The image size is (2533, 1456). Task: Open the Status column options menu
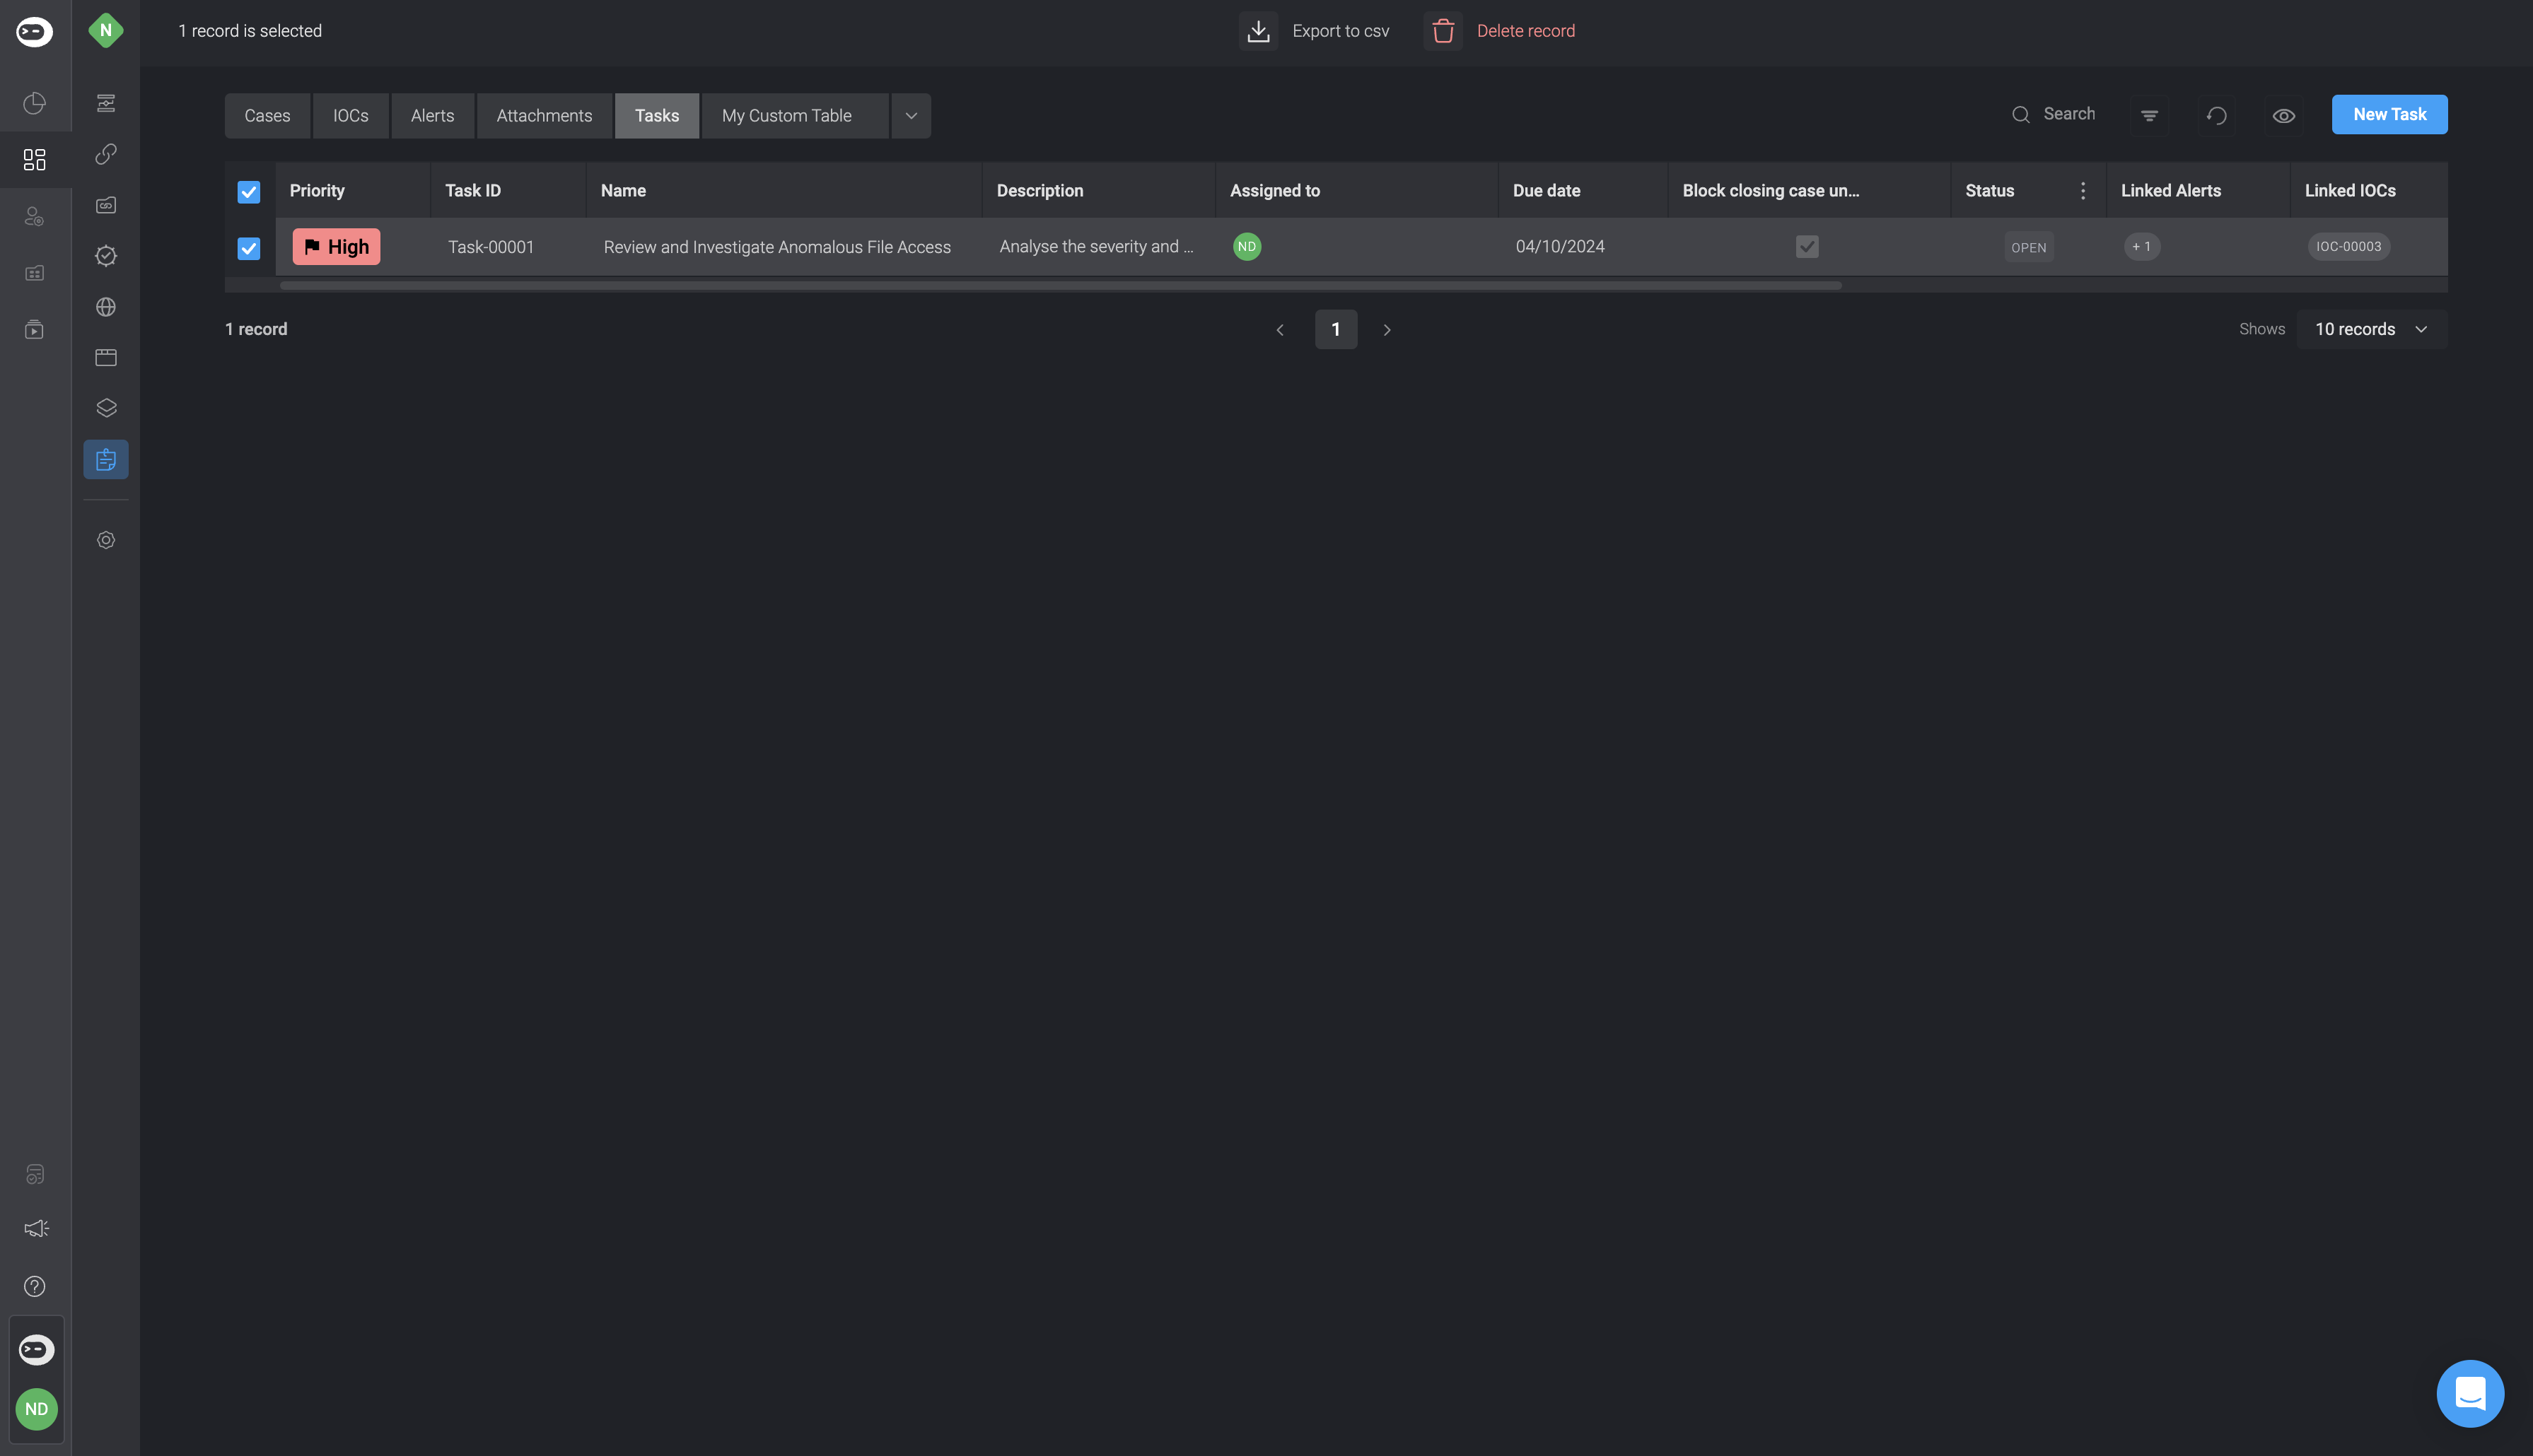click(2083, 191)
